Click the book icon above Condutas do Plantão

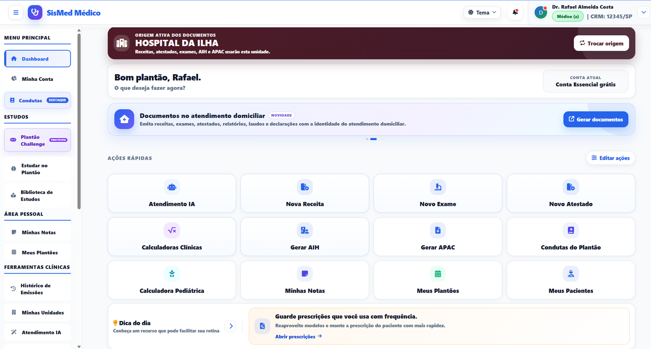tap(571, 230)
